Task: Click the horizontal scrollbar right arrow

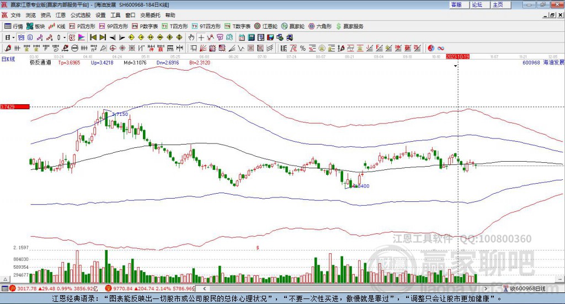Action: click(x=486, y=289)
